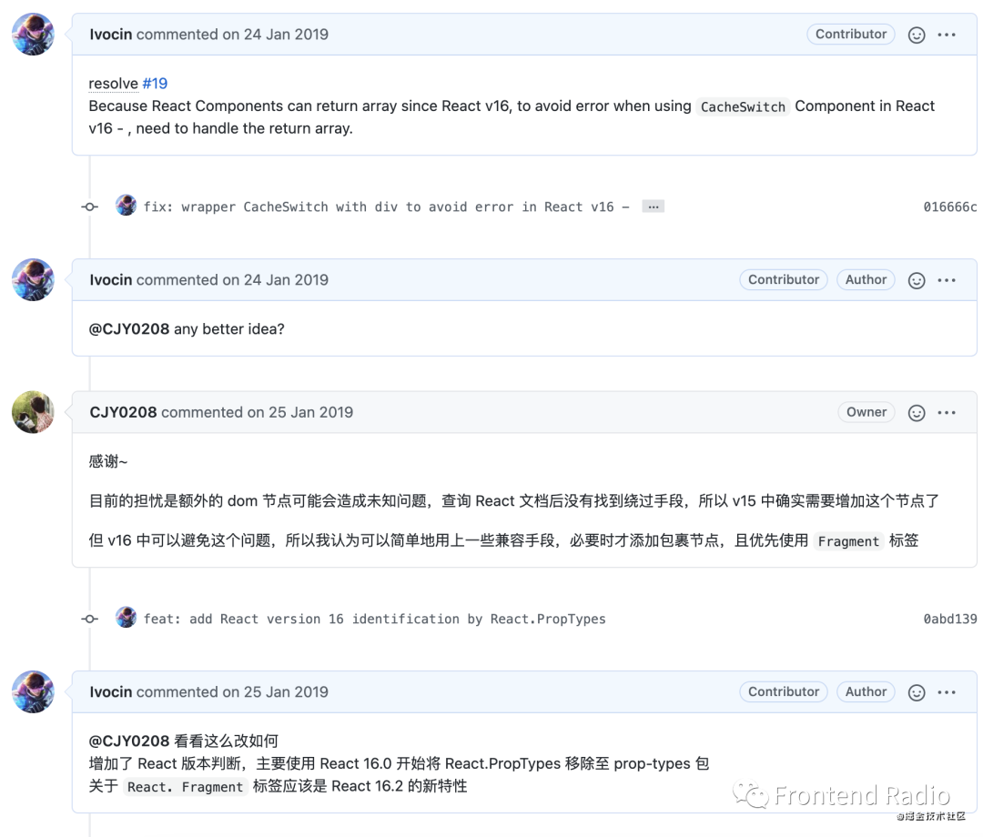983x837 pixels.
Task: Open the kebab menu on CJY0208's comment
Action: (947, 411)
